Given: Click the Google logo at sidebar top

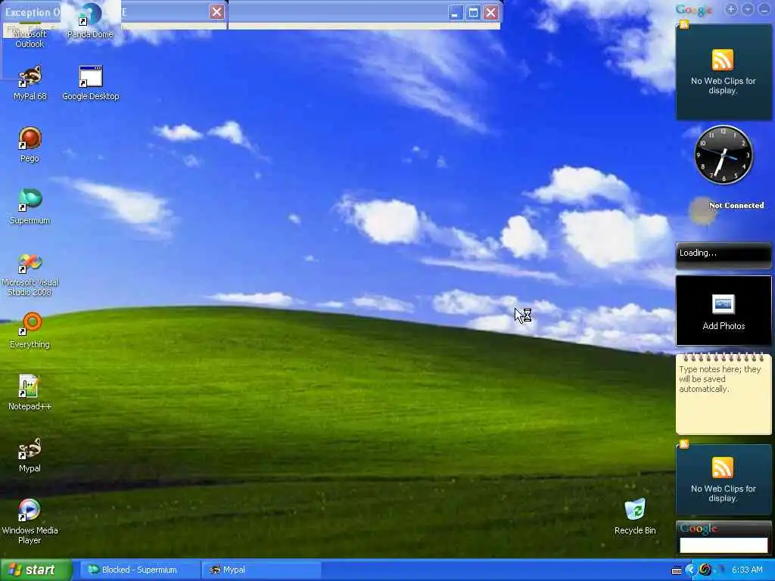Looking at the screenshot, I should click(693, 9).
